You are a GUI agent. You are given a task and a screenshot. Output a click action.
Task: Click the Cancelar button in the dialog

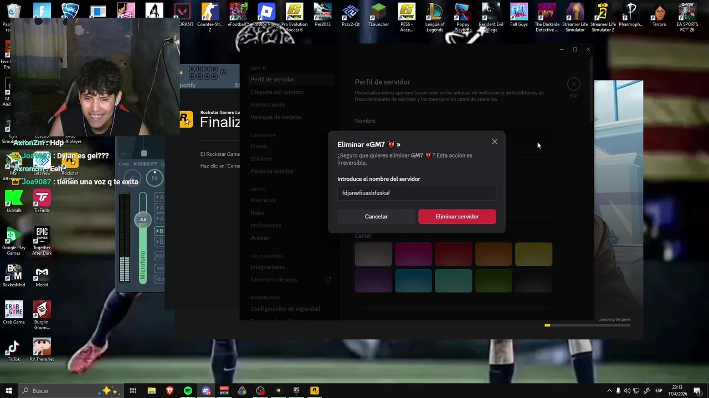[x=376, y=217]
